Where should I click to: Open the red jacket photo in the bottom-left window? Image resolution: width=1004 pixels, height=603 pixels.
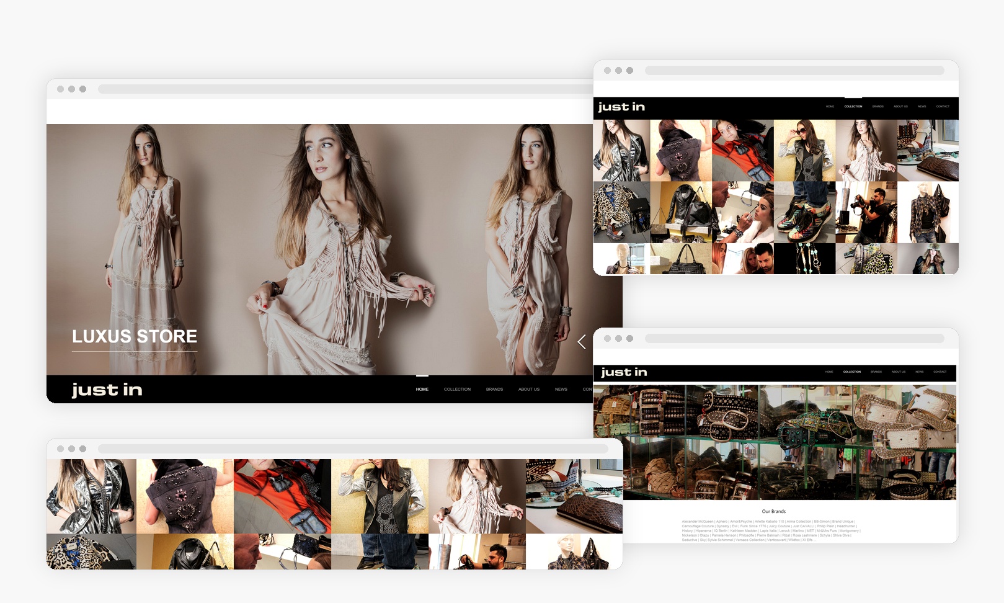(x=282, y=496)
